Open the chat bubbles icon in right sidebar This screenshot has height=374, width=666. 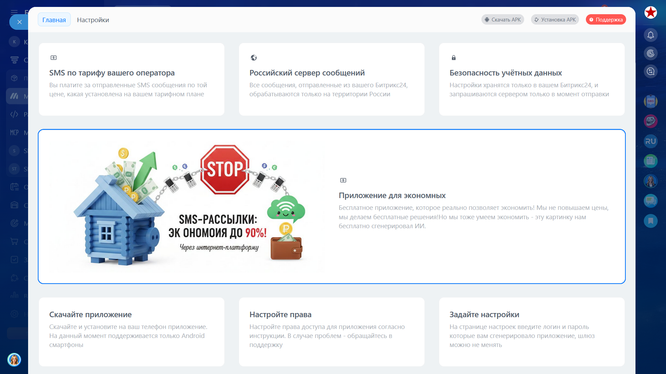click(x=651, y=201)
